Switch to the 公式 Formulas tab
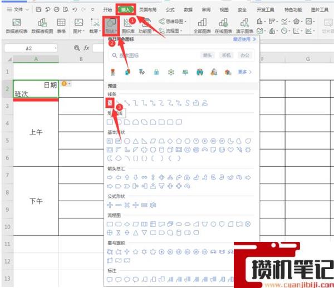 coord(170,9)
